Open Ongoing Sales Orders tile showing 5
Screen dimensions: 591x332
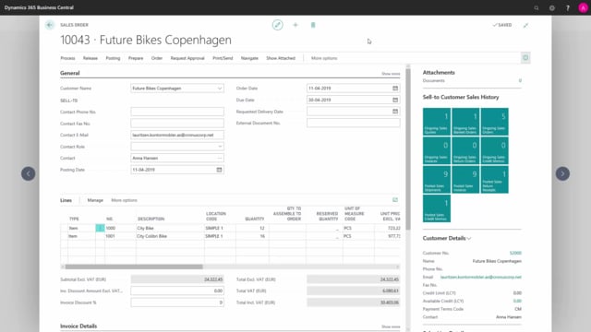coord(495,122)
